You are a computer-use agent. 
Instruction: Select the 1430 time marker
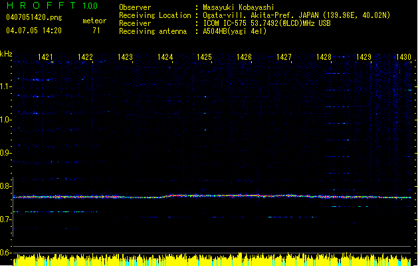pos(403,58)
